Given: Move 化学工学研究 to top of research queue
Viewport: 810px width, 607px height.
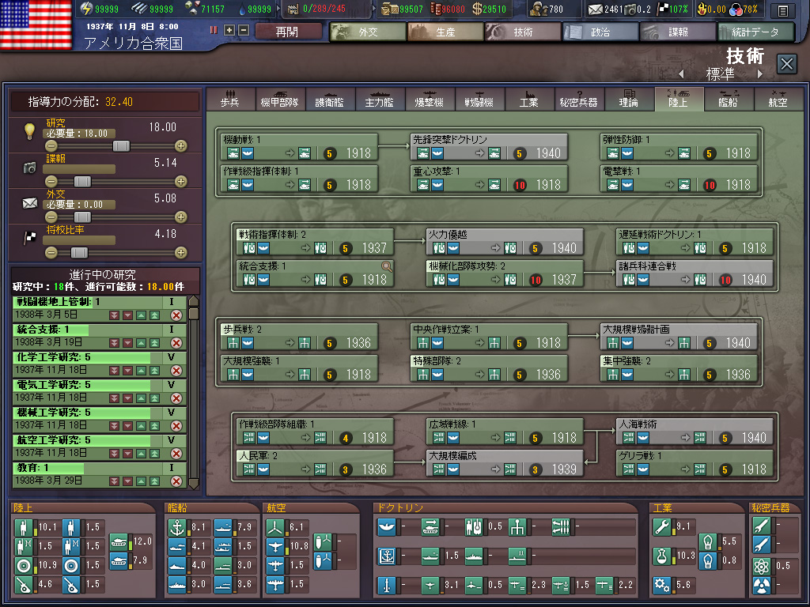Looking at the screenshot, I should coord(153,370).
